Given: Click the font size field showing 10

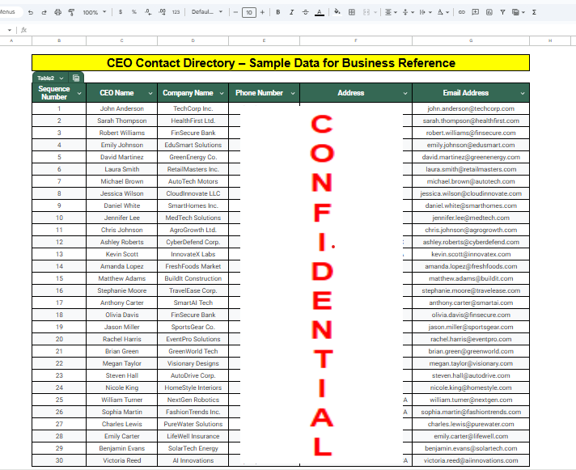Looking at the screenshot, I should point(249,12).
